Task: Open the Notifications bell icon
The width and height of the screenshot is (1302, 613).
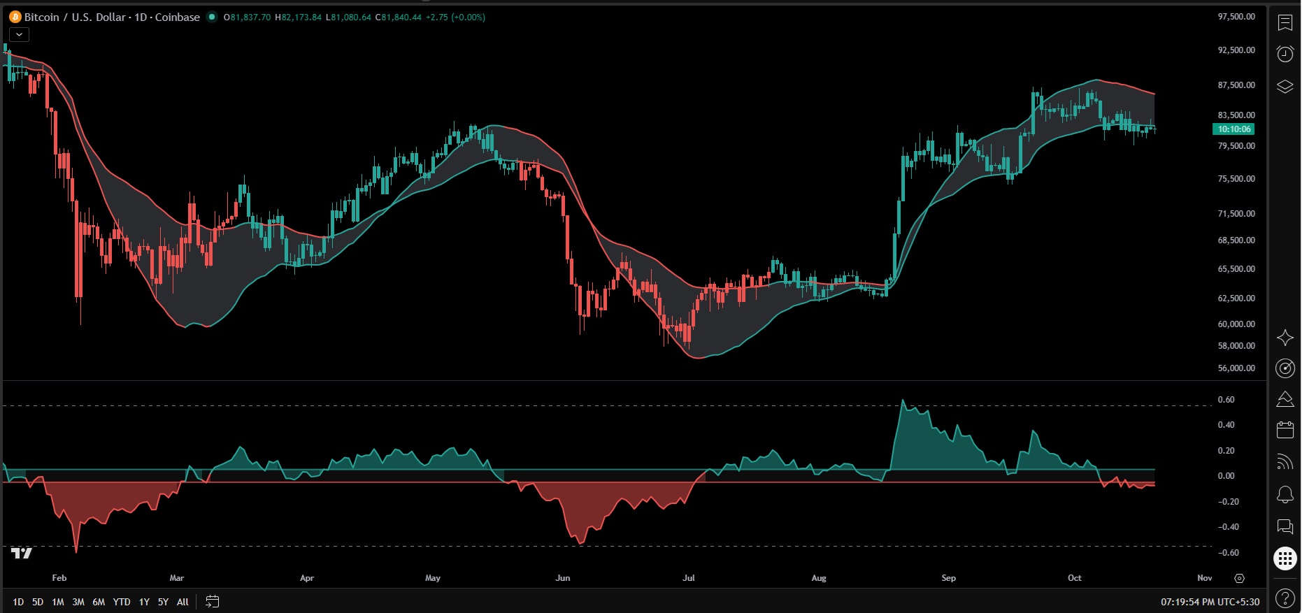Action: point(1285,494)
